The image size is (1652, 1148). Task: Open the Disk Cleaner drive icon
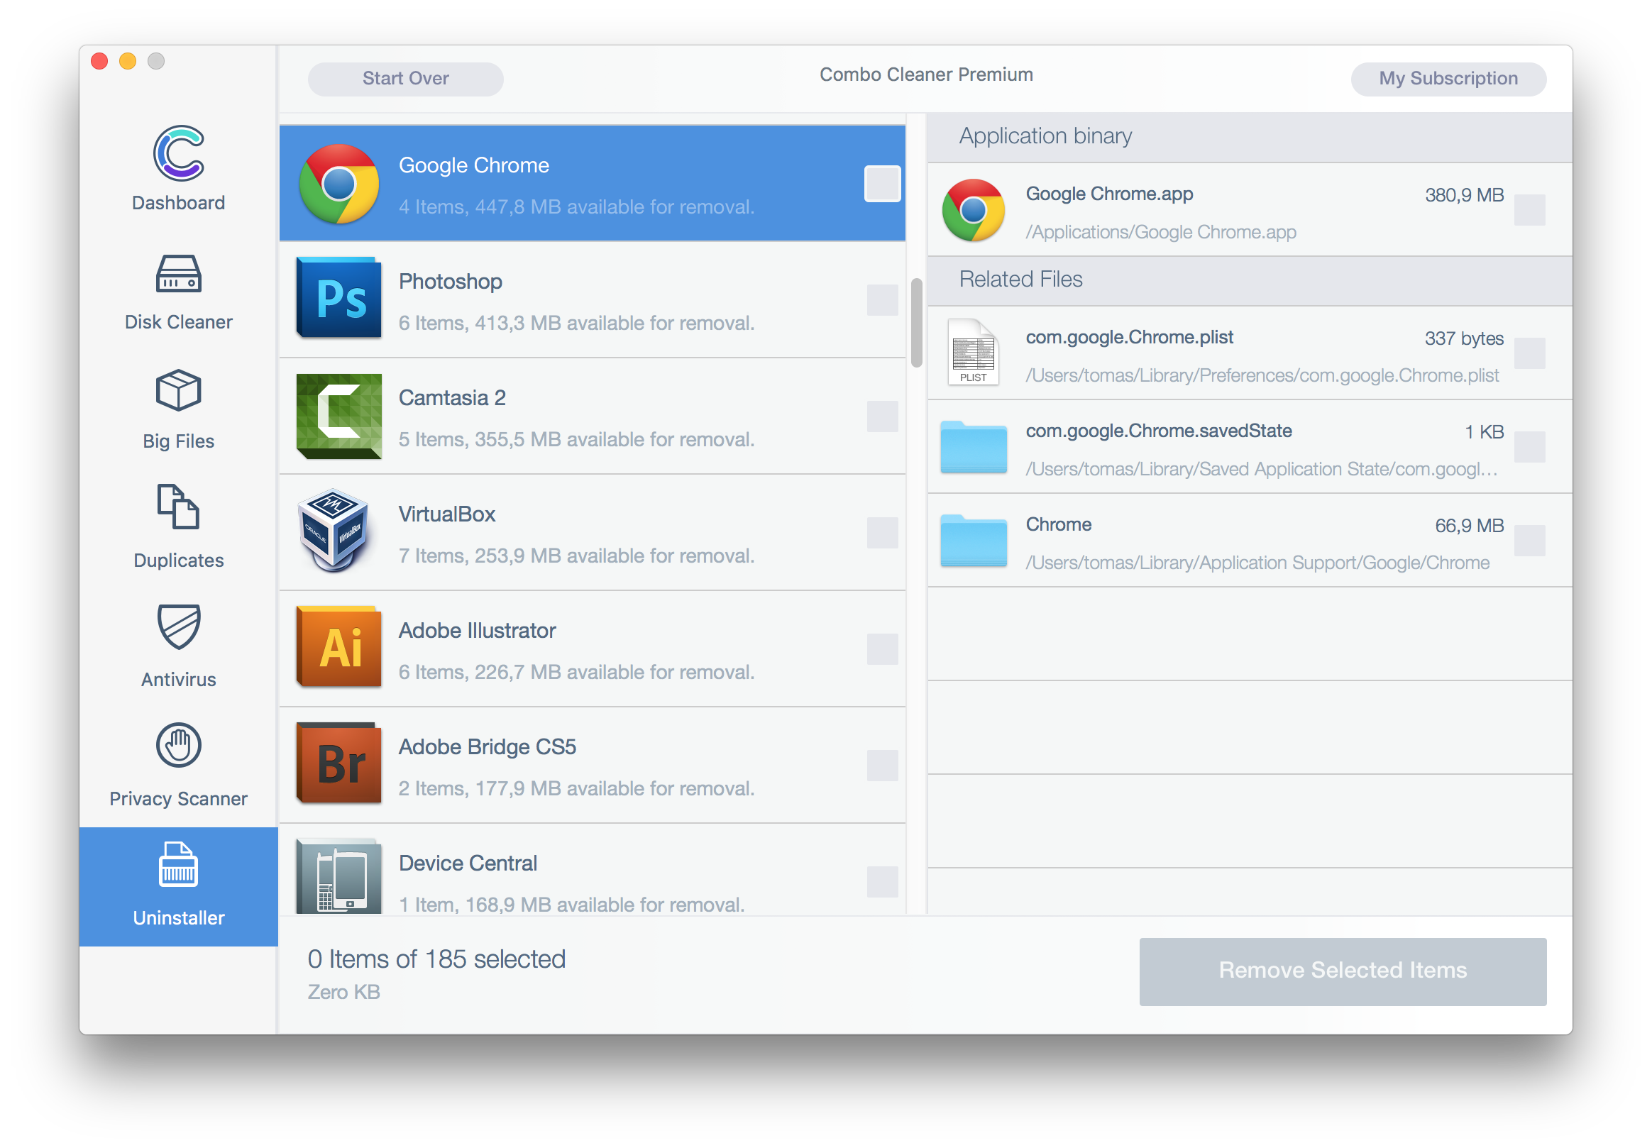[178, 274]
